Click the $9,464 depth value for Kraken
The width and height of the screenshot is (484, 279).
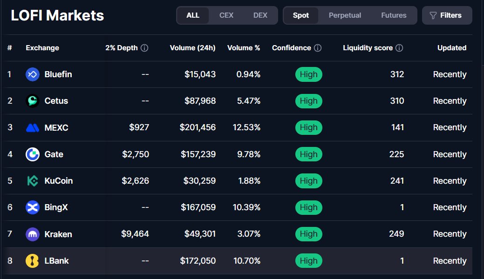(135, 234)
